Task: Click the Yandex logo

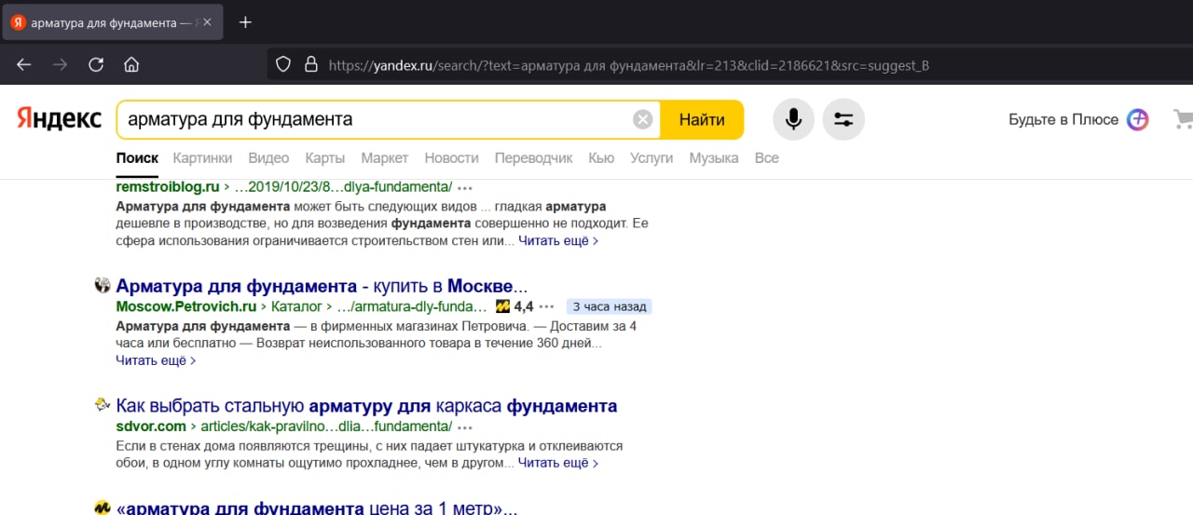Action: pyautogui.click(x=59, y=119)
